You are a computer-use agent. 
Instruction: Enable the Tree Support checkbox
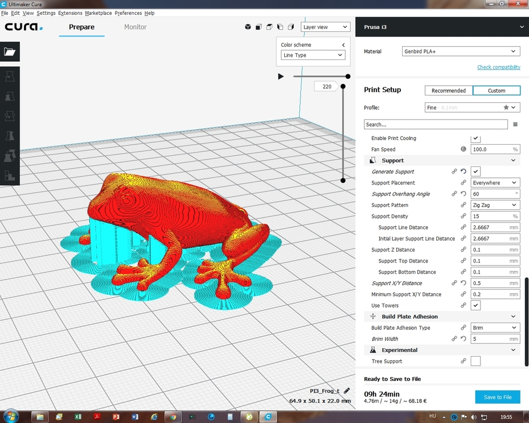(x=476, y=361)
